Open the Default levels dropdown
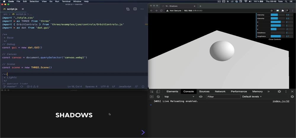The height and width of the screenshot is (138, 296). (252, 97)
